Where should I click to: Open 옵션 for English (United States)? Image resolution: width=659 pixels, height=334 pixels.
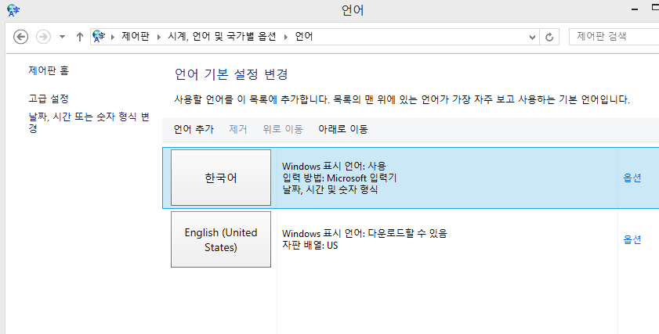632,239
